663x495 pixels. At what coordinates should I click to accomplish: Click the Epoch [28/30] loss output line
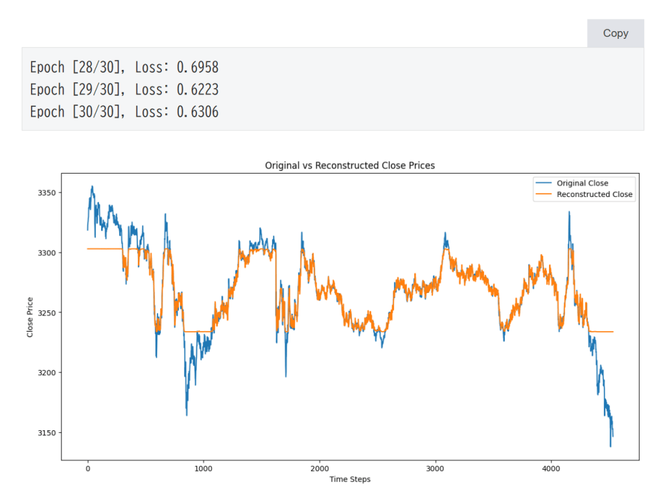pyautogui.click(x=124, y=67)
